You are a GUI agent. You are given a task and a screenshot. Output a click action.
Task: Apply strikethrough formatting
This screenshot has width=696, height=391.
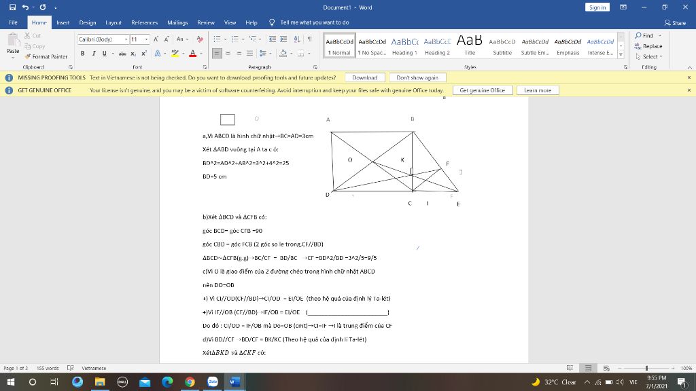coord(122,54)
